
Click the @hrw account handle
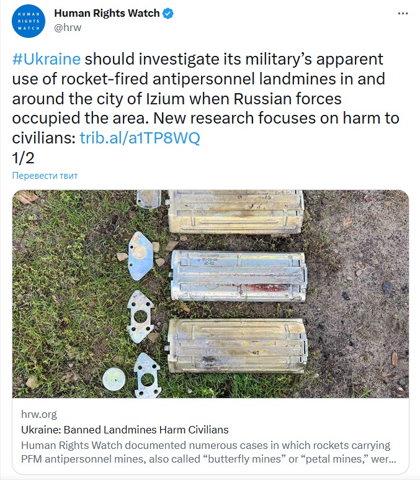pos(68,27)
